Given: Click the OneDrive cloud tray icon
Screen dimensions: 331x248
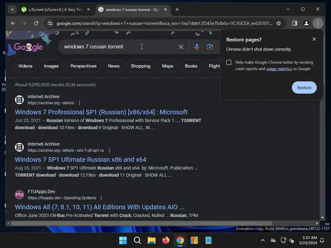Looking at the screenshot, I should tap(273, 240).
